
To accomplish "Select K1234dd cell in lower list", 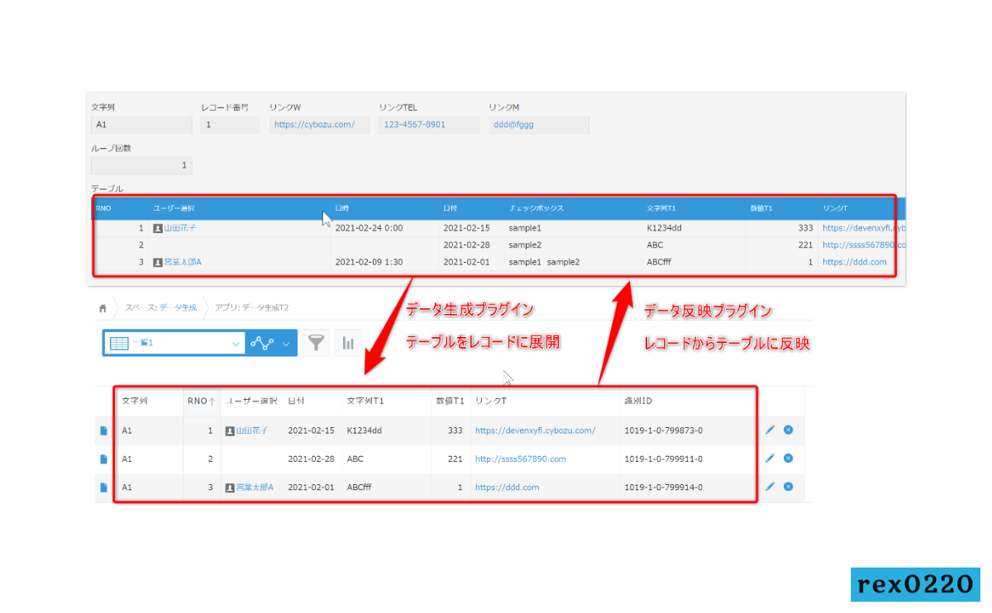I will (365, 430).
